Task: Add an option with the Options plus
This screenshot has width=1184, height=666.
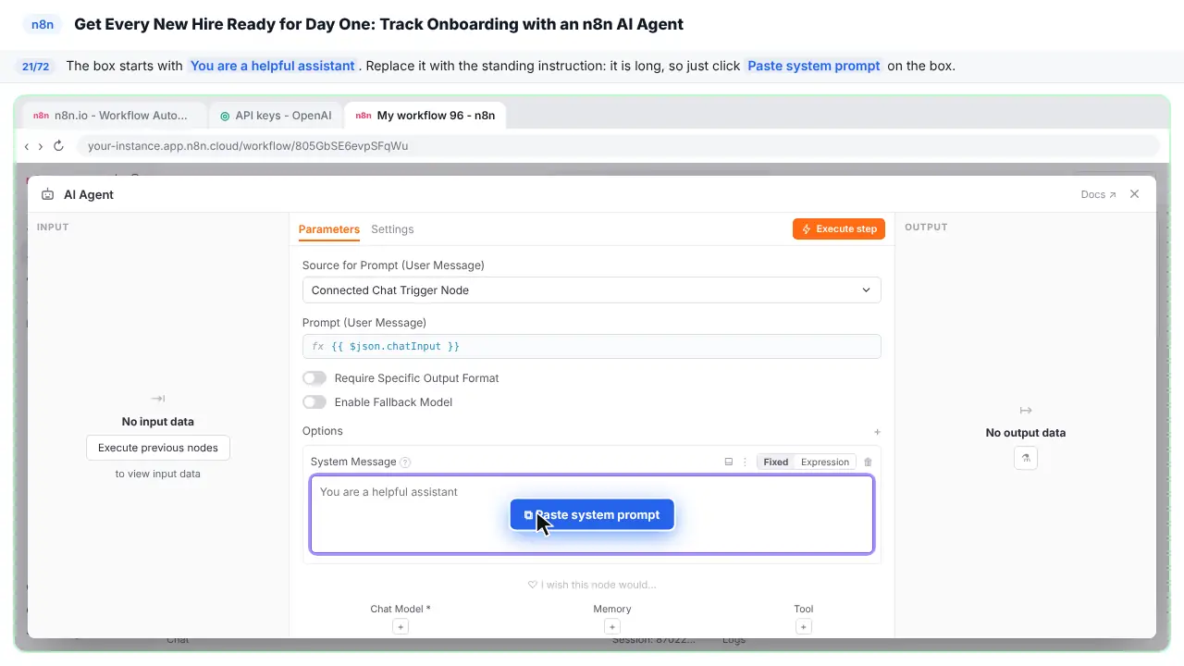Action: pos(877,432)
